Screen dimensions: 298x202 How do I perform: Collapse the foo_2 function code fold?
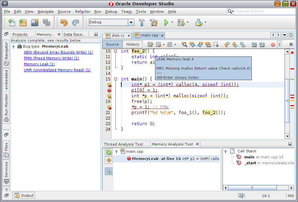coord(115,51)
